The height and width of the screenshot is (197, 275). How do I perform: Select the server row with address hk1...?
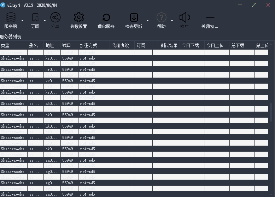pyautogui.click(x=134, y=154)
